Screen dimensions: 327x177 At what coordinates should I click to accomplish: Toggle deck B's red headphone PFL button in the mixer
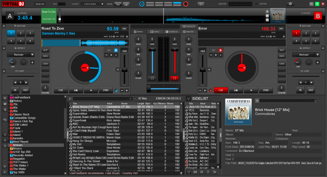click(175, 78)
